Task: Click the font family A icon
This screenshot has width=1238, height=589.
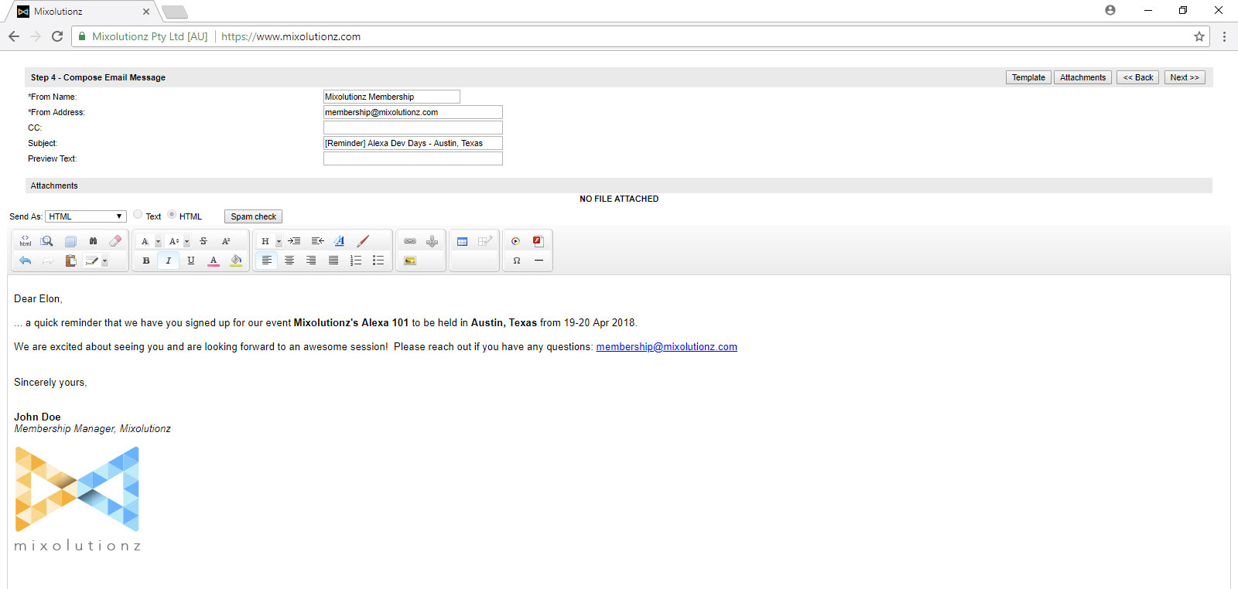Action: [x=145, y=241]
